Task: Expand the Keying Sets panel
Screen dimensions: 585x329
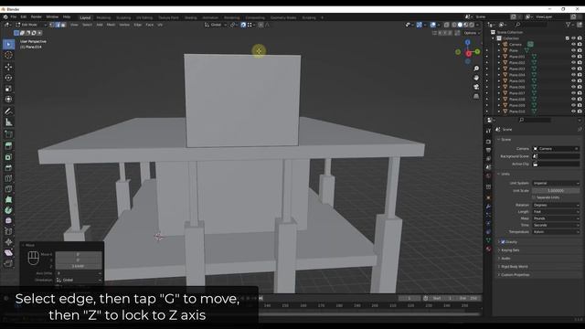Action: tap(510, 250)
